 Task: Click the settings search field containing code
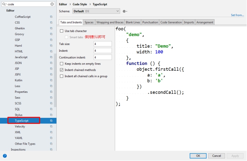(29, 4)
